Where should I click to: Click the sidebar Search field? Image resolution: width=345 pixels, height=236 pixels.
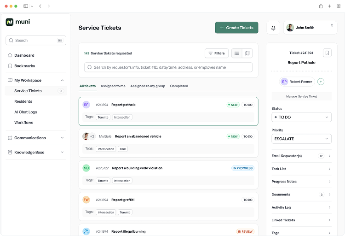(x=36, y=41)
